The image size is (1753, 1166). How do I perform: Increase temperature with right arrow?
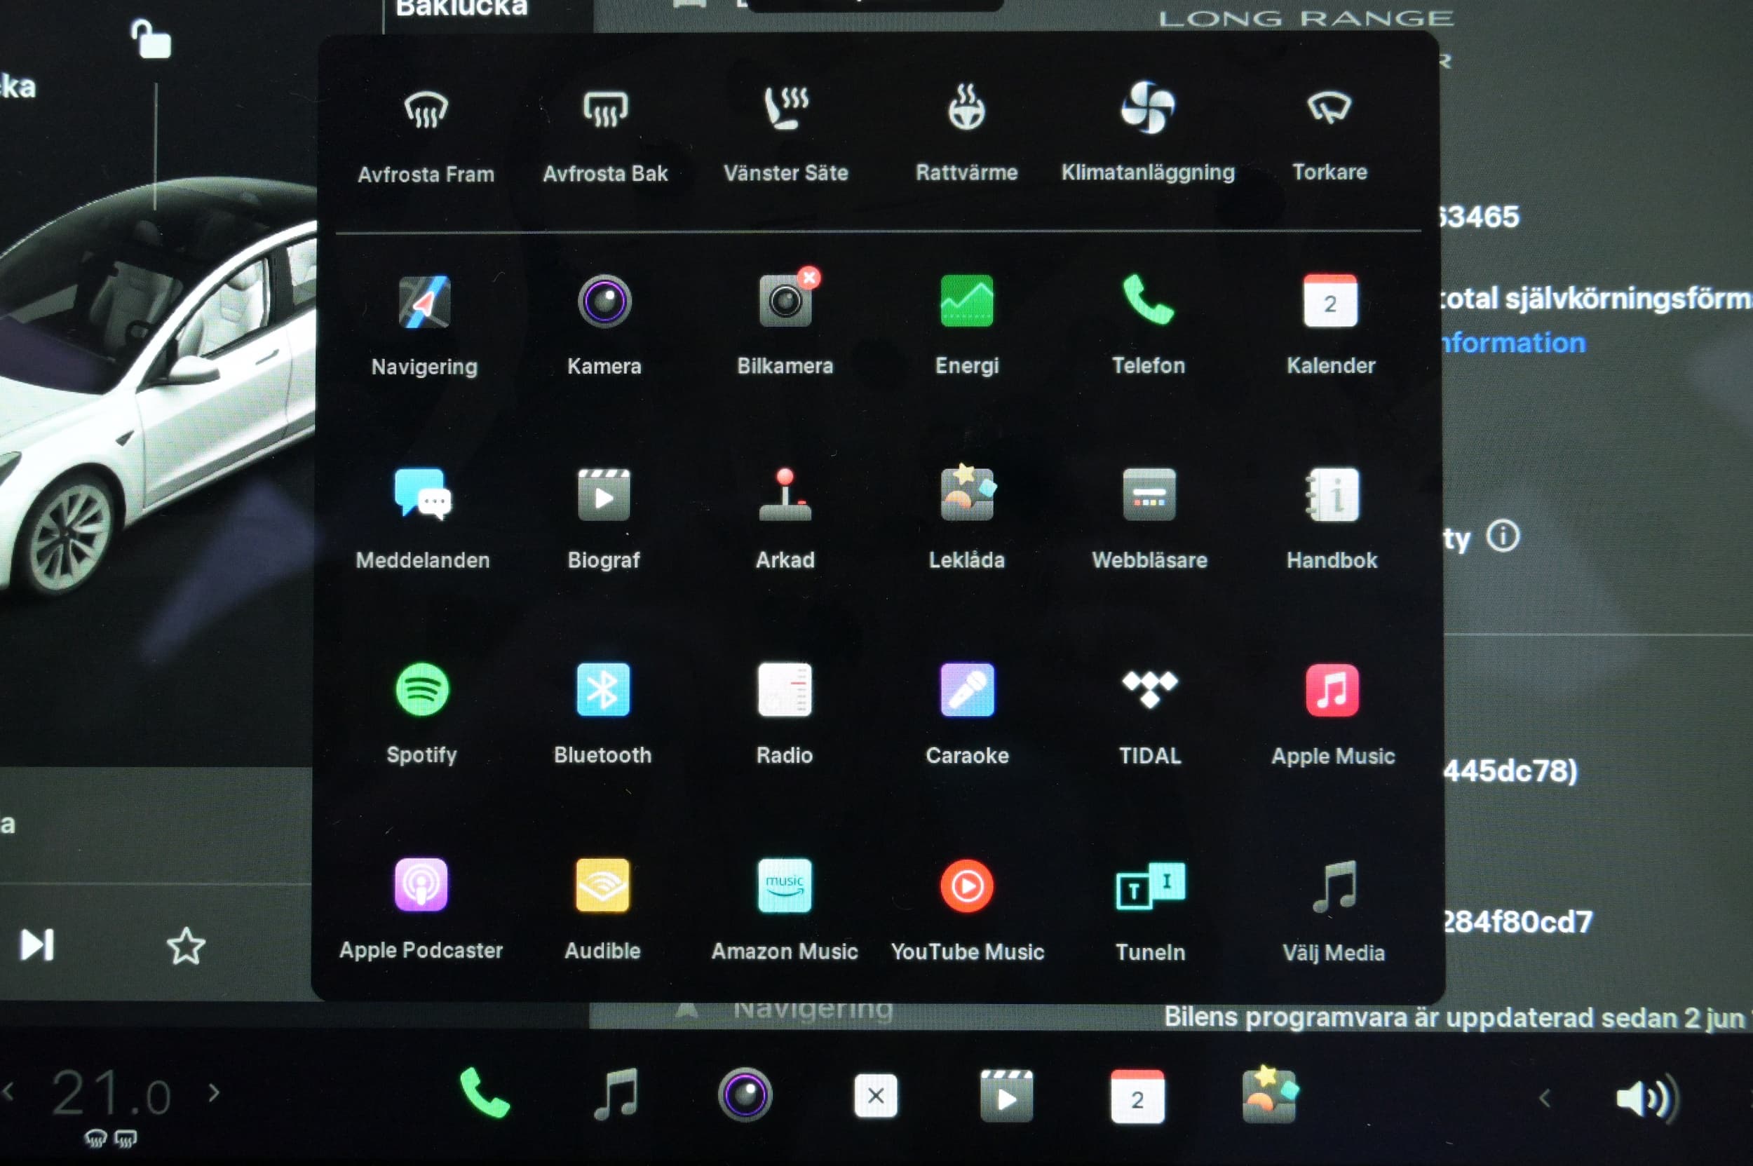[214, 1092]
